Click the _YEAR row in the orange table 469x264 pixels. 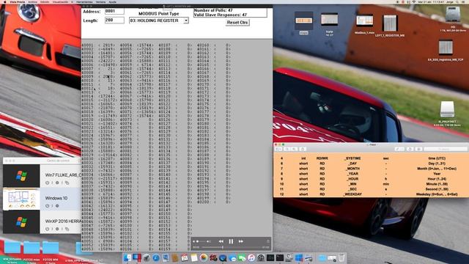pos(372,174)
